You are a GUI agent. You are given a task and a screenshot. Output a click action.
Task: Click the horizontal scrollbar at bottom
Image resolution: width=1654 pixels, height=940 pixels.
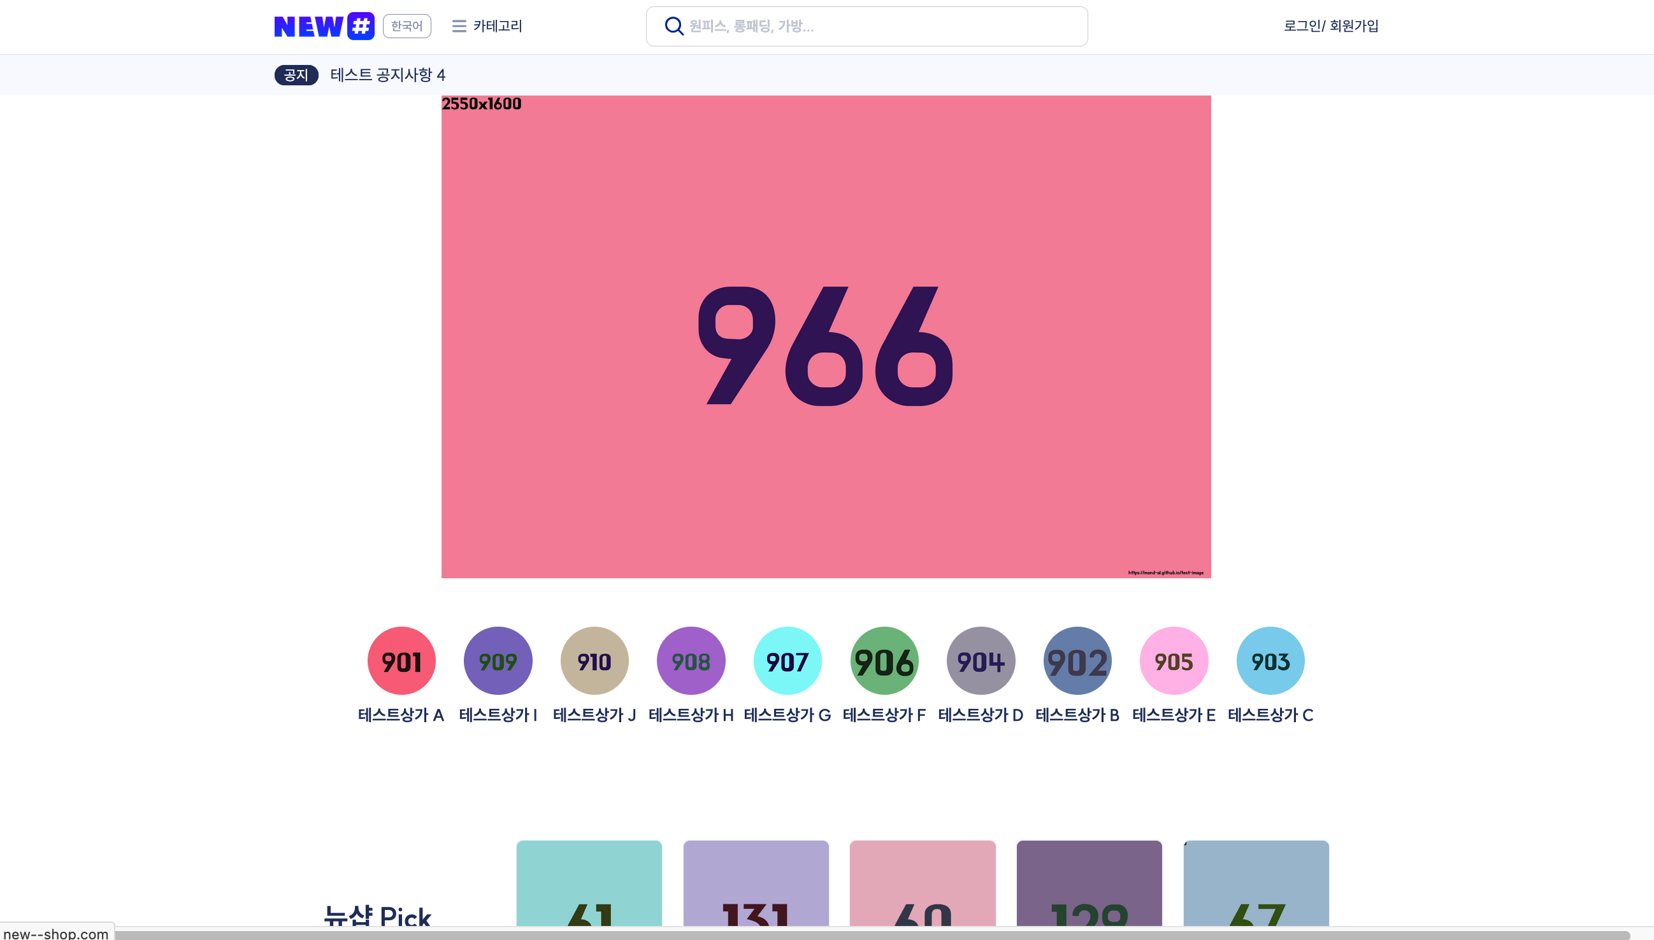pos(872,935)
